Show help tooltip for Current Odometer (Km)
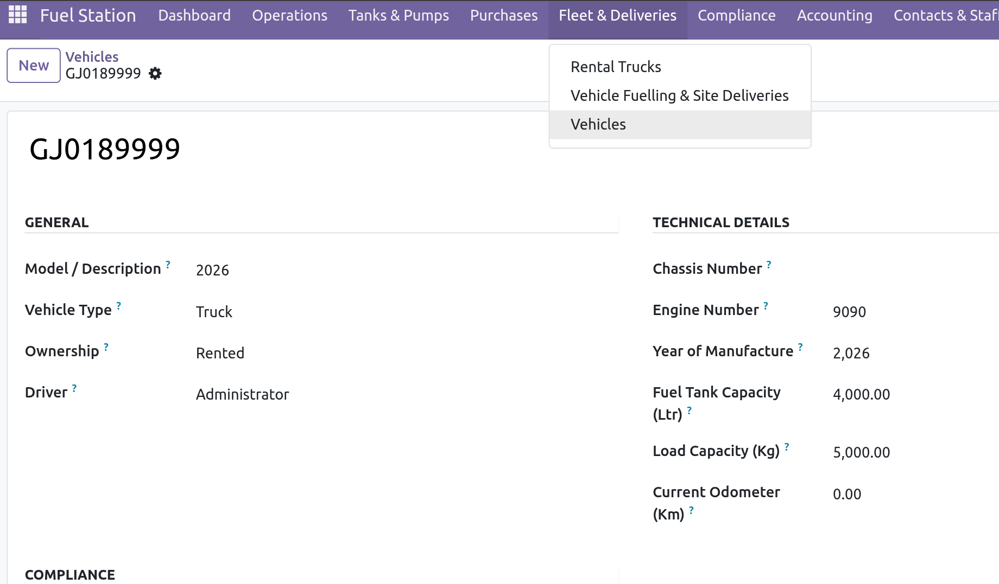 [691, 510]
